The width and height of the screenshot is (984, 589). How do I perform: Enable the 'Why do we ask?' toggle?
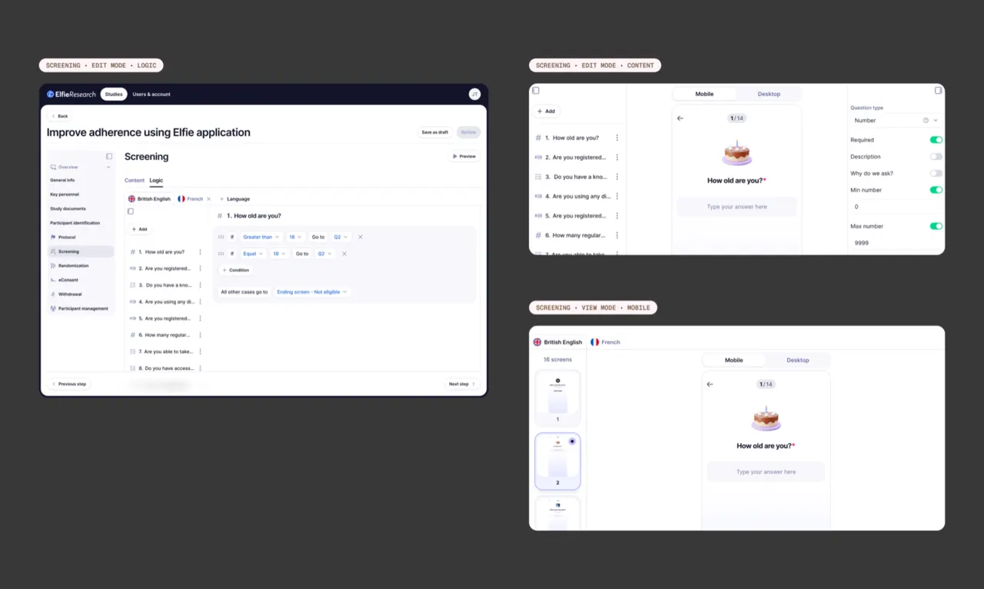point(936,174)
